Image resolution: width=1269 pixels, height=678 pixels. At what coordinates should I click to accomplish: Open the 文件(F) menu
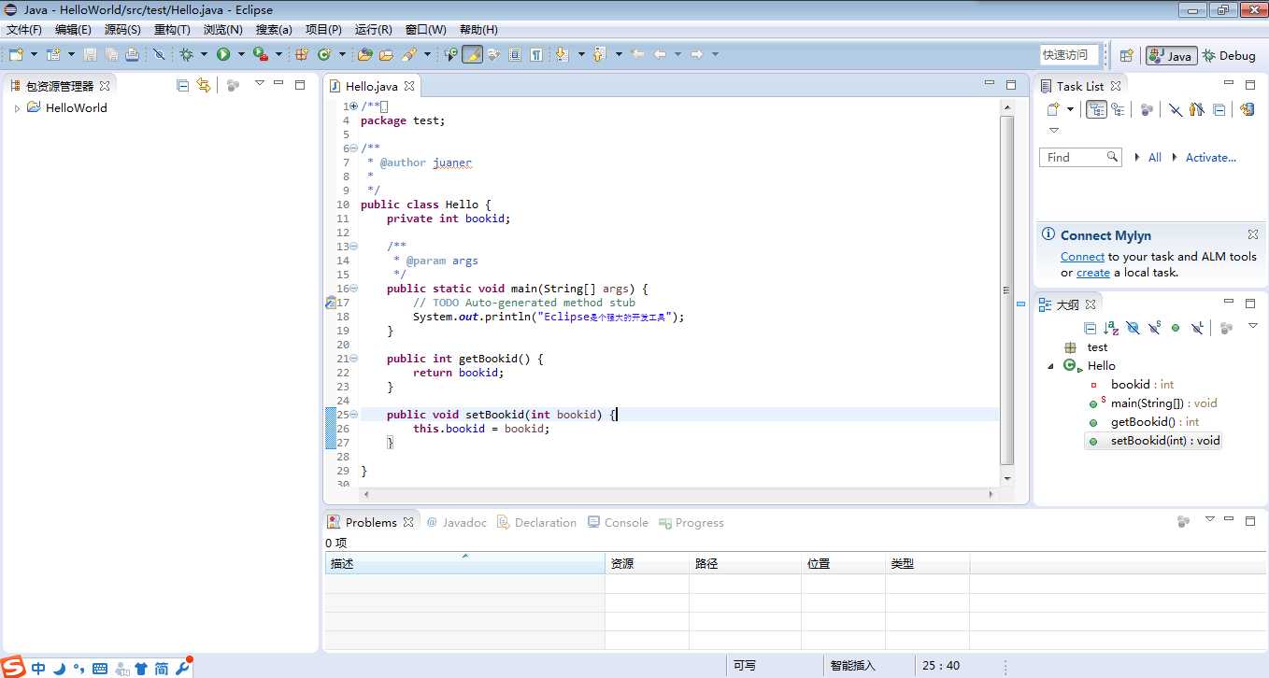point(24,30)
